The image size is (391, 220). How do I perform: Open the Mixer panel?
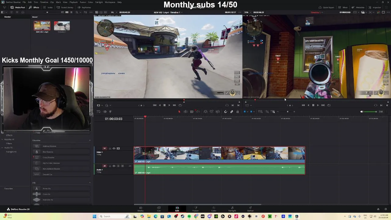(x=343, y=7)
